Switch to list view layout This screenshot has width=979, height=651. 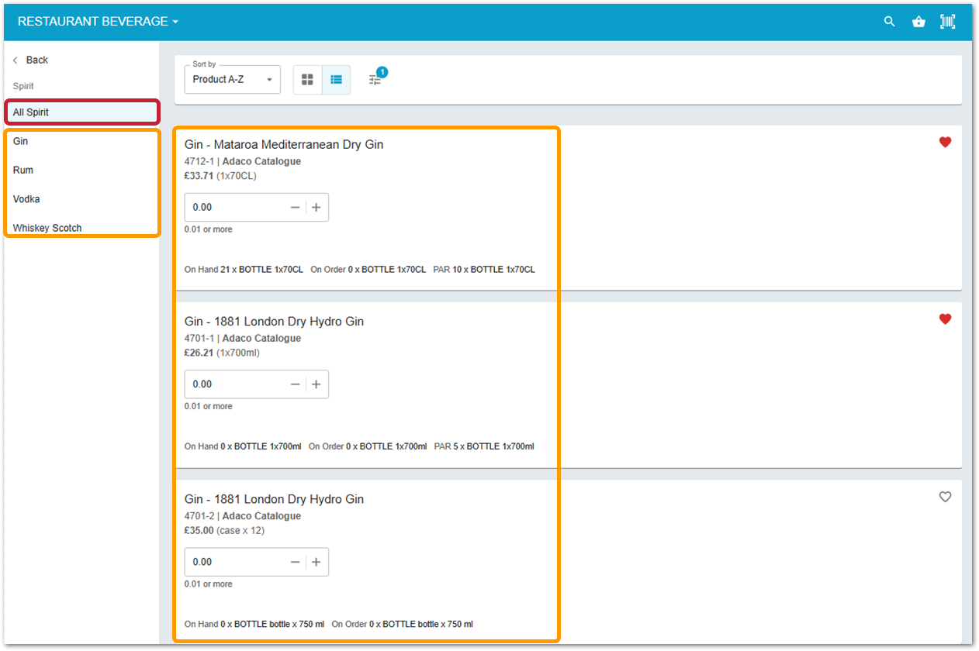pos(336,79)
